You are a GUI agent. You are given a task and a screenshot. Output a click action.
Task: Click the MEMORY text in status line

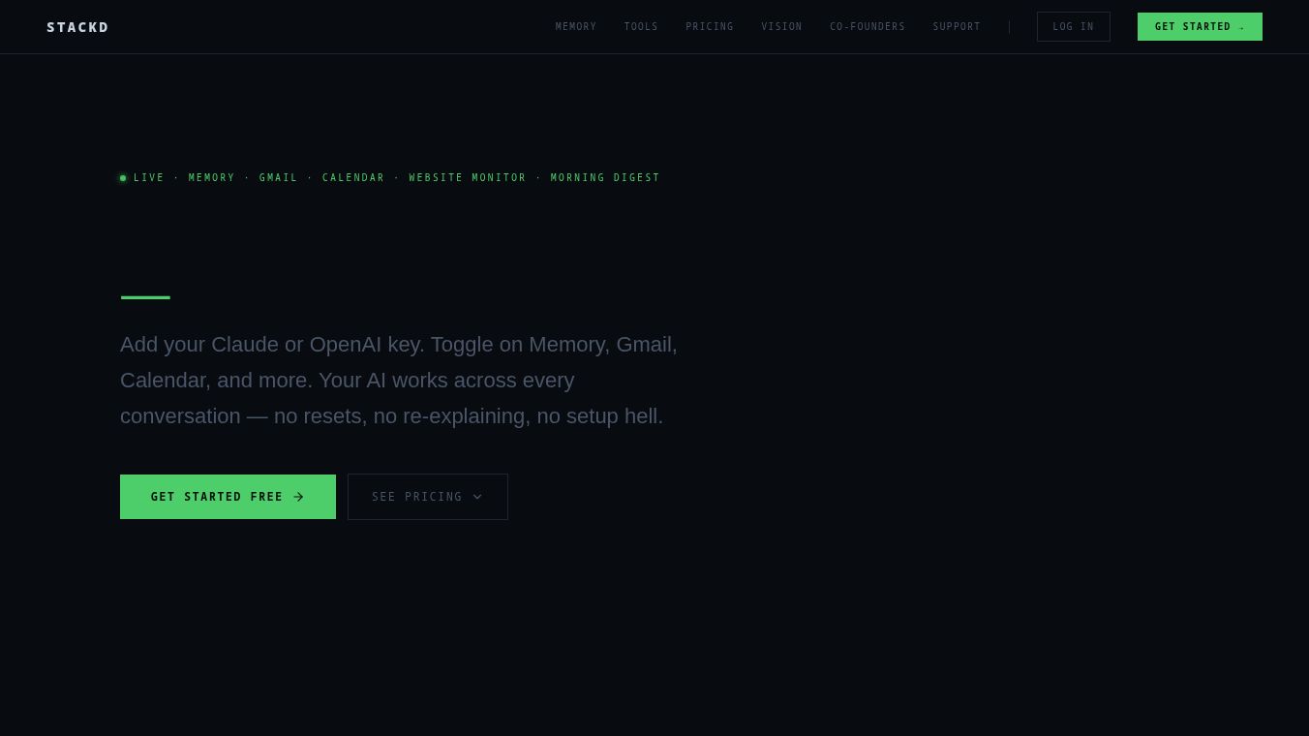pyautogui.click(x=212, y=178)
